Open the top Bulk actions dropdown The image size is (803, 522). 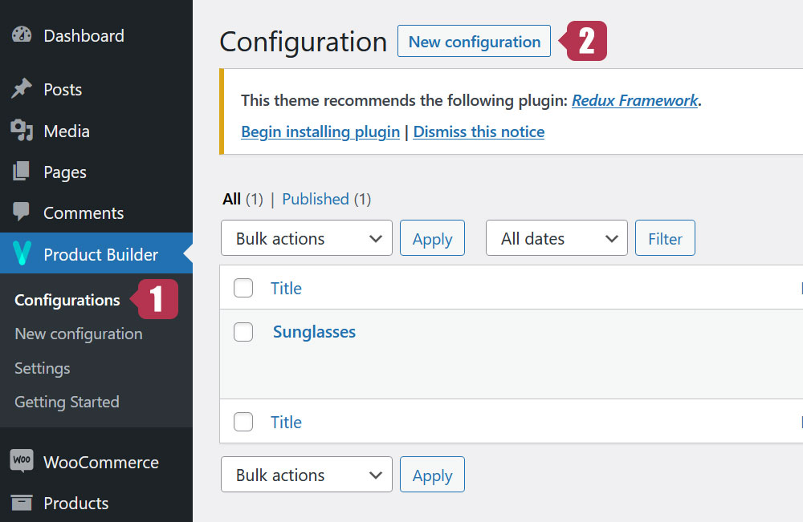click(x=307, y=238)
